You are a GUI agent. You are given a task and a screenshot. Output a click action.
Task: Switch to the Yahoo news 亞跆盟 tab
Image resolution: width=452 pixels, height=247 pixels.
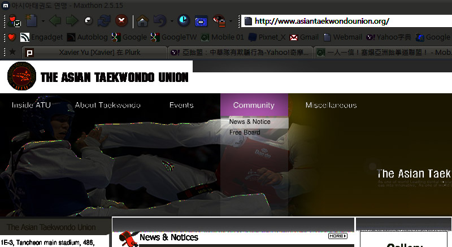pos(240,53)
